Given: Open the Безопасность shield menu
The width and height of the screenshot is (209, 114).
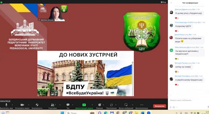Looking at the screenshot, I should 37,106.
